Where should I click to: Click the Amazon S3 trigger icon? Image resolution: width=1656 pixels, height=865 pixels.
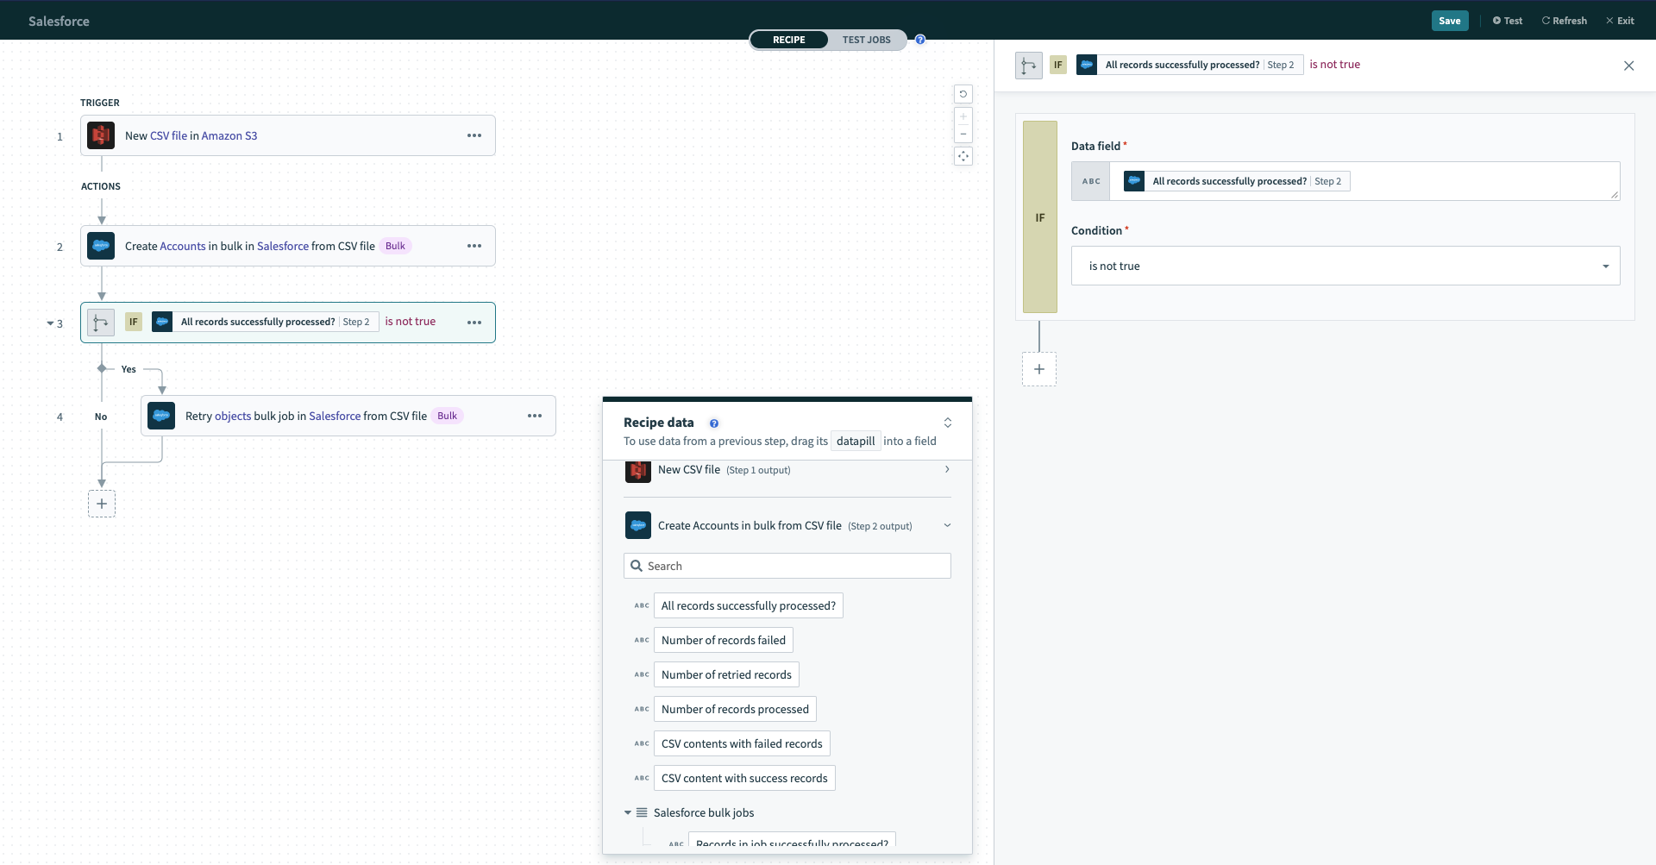(x=101, y=135)
